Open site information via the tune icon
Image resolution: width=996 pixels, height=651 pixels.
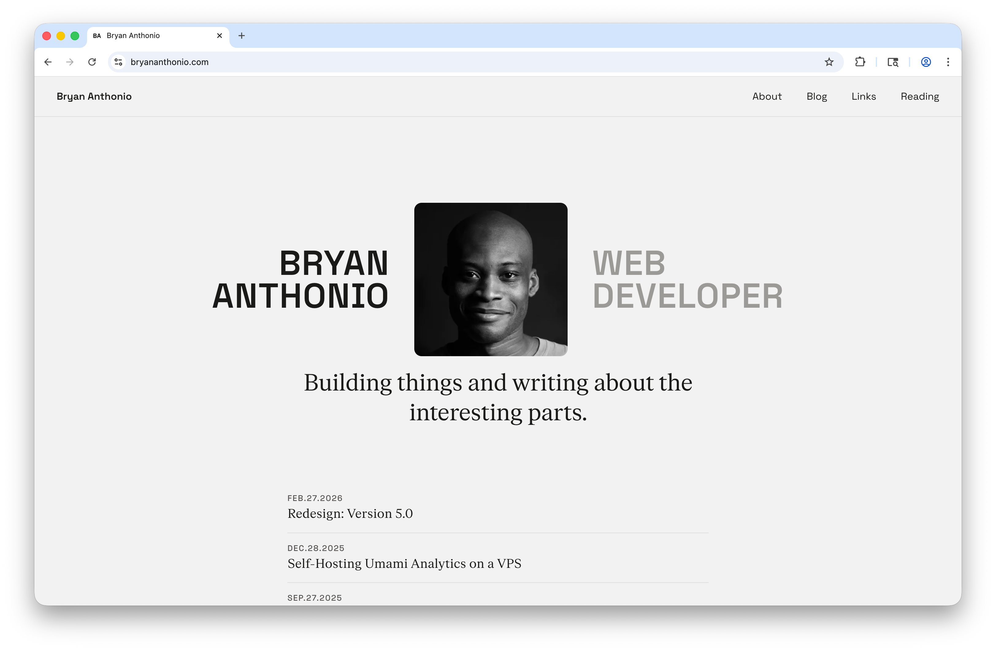pyautogui.click(x=118, y=62)
